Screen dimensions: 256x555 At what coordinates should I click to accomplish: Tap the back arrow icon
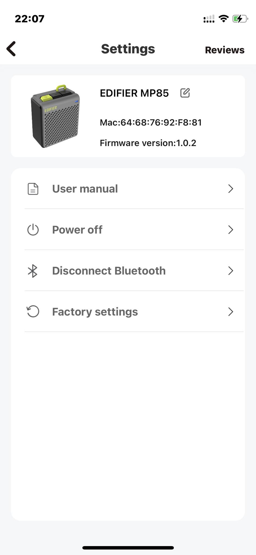[x=11, y=49]
